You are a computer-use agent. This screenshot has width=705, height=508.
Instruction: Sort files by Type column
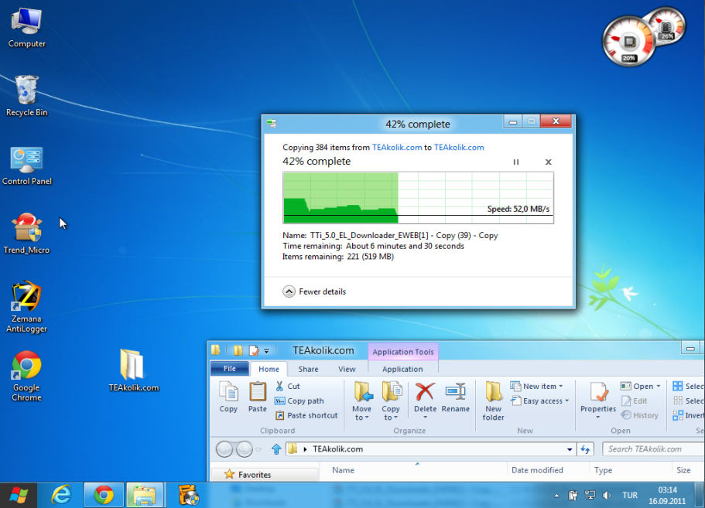603,470
